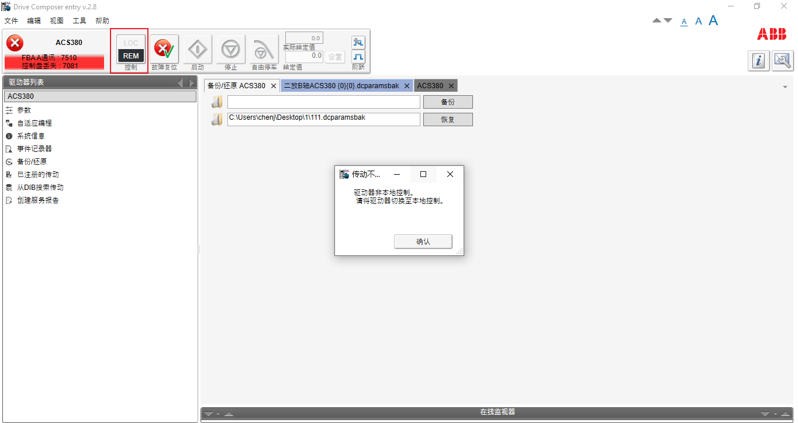Click the folder icon beside the restore path
Viewport: 798px width, 423px height.
coord(217,120)
